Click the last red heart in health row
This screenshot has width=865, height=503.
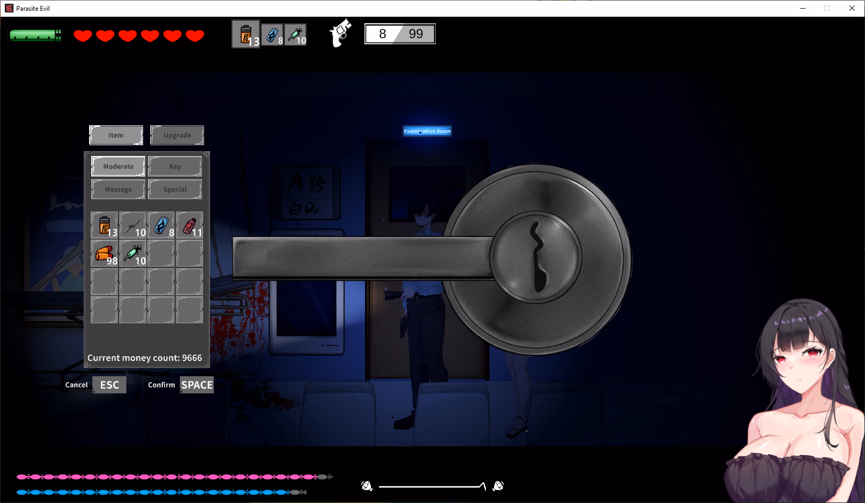click(195, 36)
